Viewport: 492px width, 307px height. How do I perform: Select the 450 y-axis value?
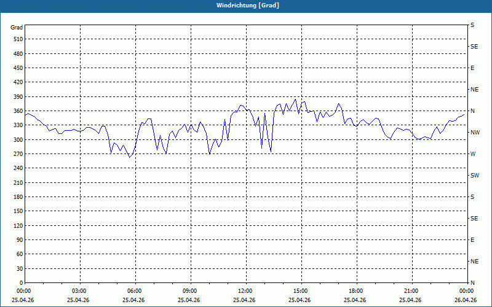[x=18, y=68]
